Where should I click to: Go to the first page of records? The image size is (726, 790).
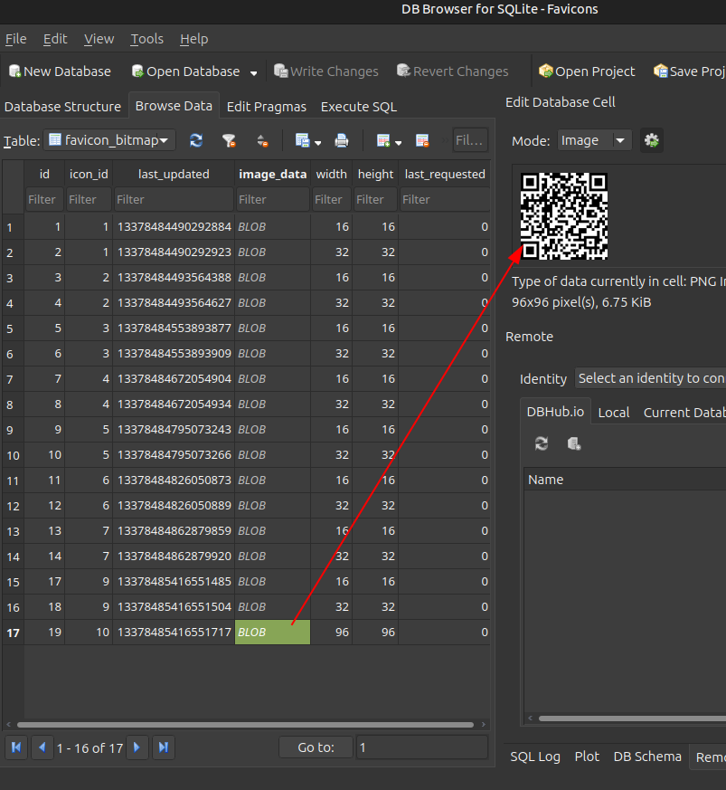coord(16,747)
